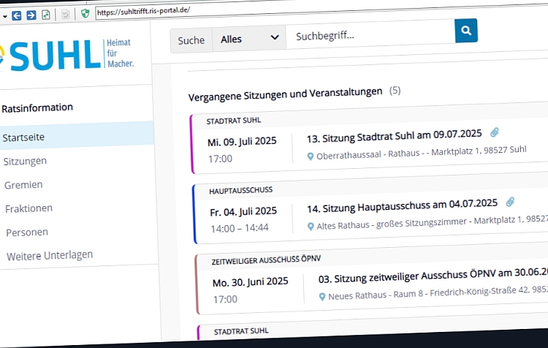Click the location pin for Neues Rathaus
Image resolution: width=548 pixels, height=348 pixels.
coord(322,297)
